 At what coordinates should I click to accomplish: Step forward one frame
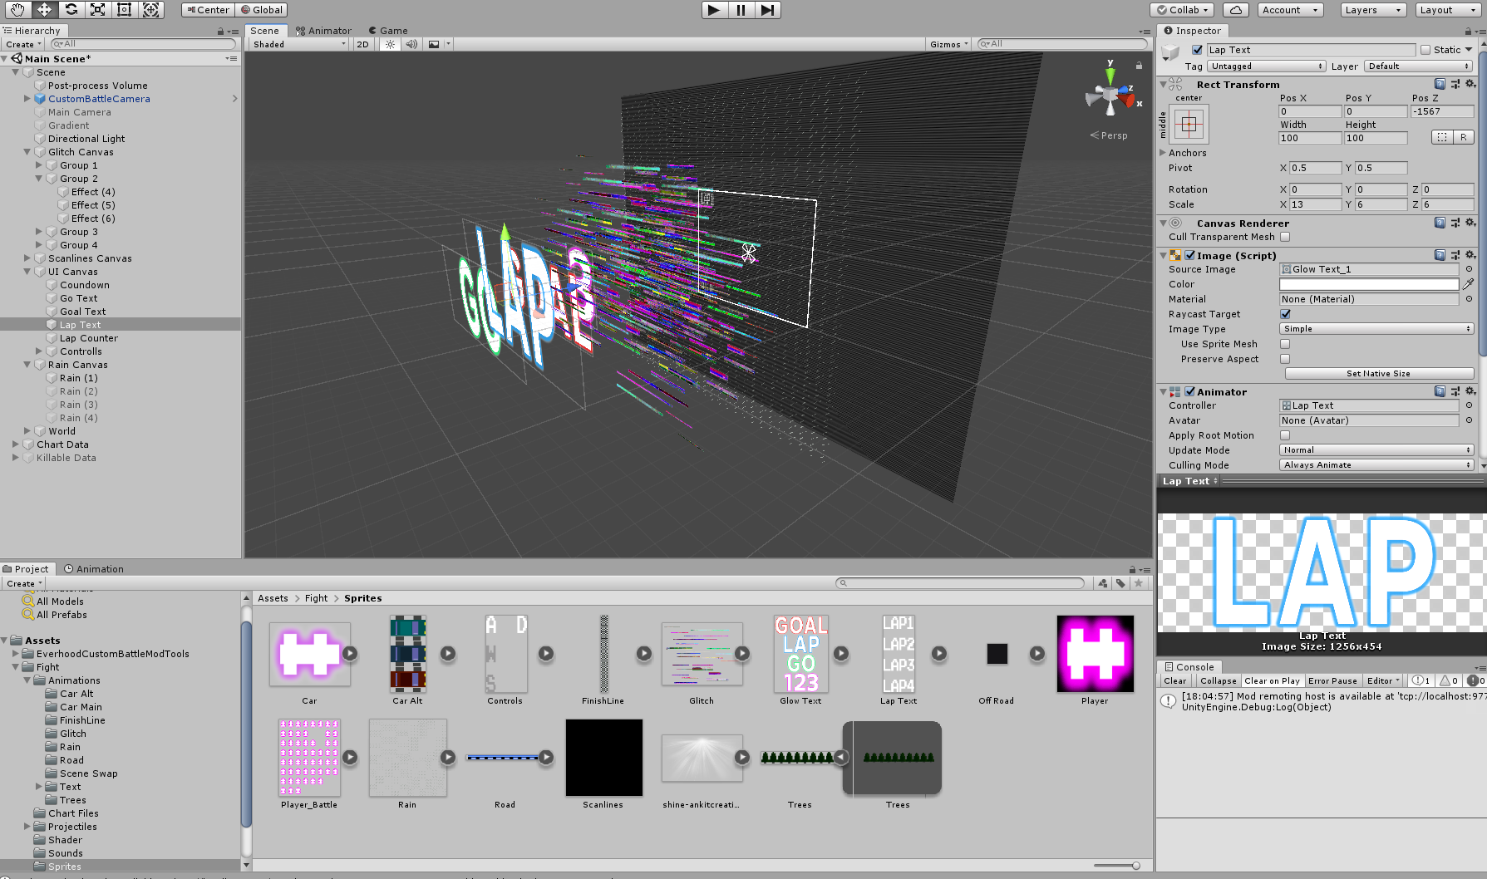(767, 10)
